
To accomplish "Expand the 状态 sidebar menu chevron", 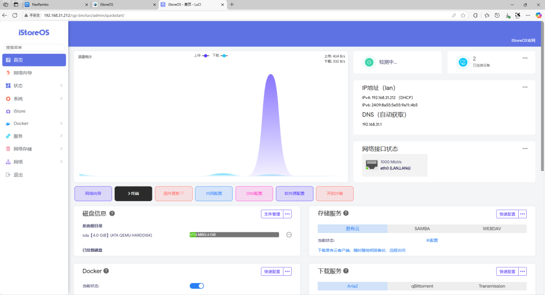I will point(61,86).
